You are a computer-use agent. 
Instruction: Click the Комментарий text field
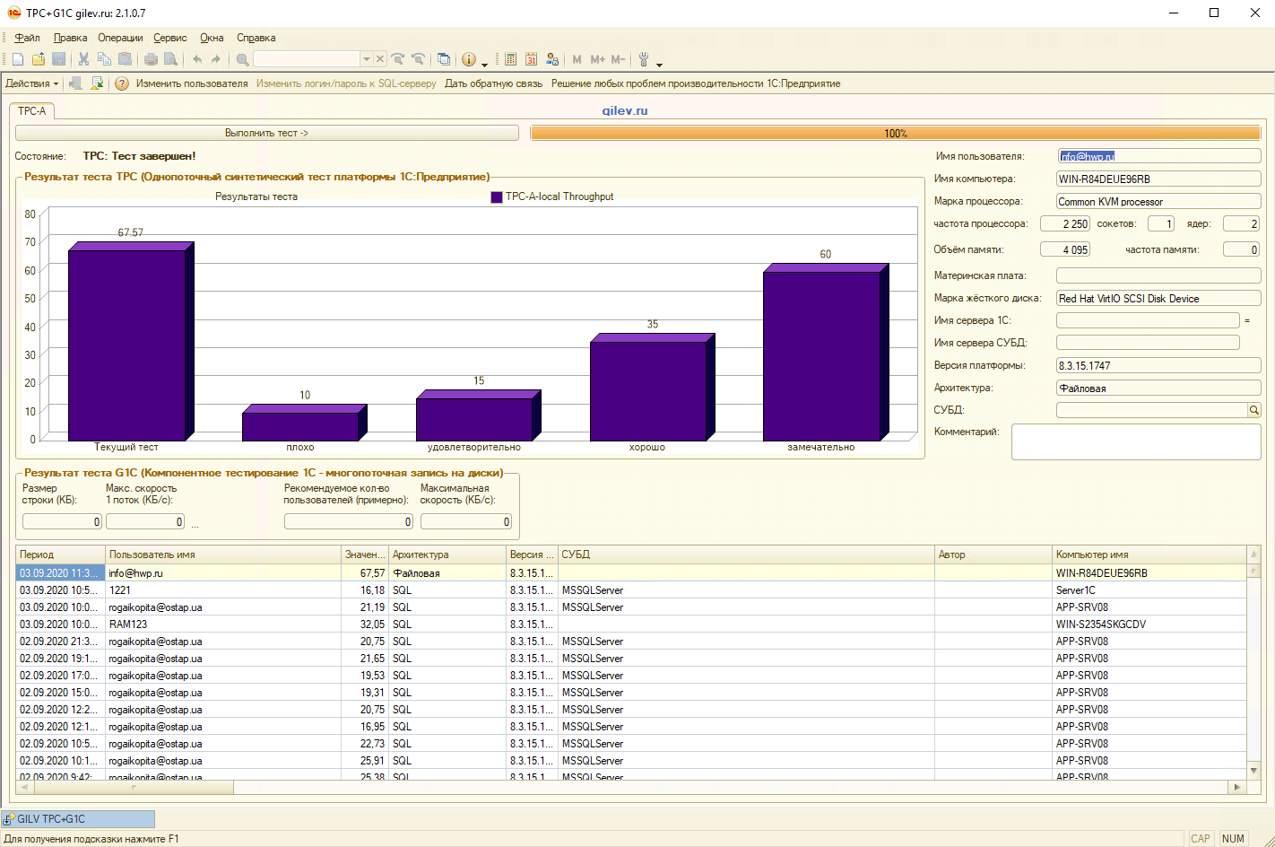coord(1135,441)
